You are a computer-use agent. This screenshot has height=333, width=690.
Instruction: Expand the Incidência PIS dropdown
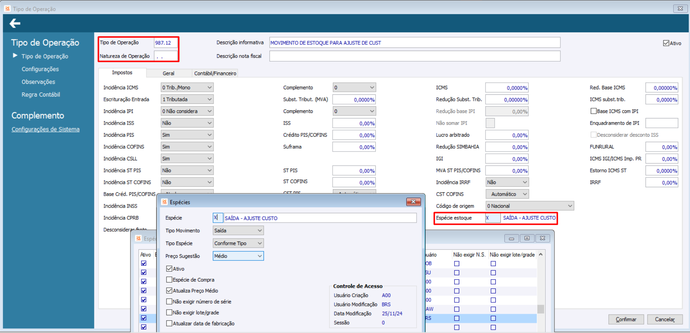point(187,135)
